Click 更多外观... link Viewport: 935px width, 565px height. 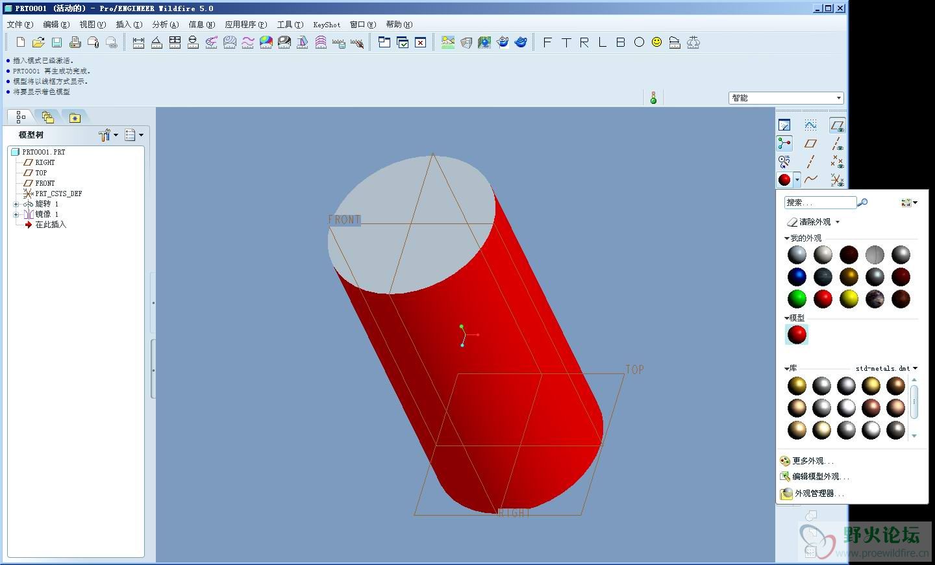click(x=806, y=461)
